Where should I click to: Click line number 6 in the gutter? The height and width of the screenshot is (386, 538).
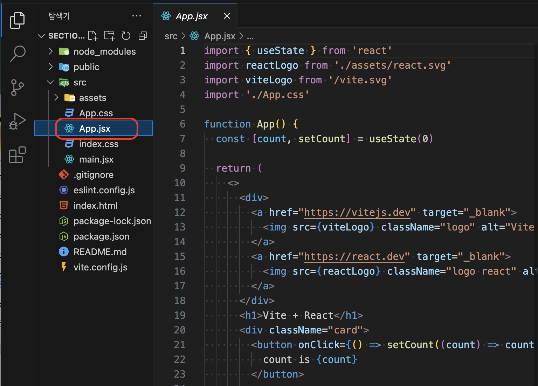point(182,124)
